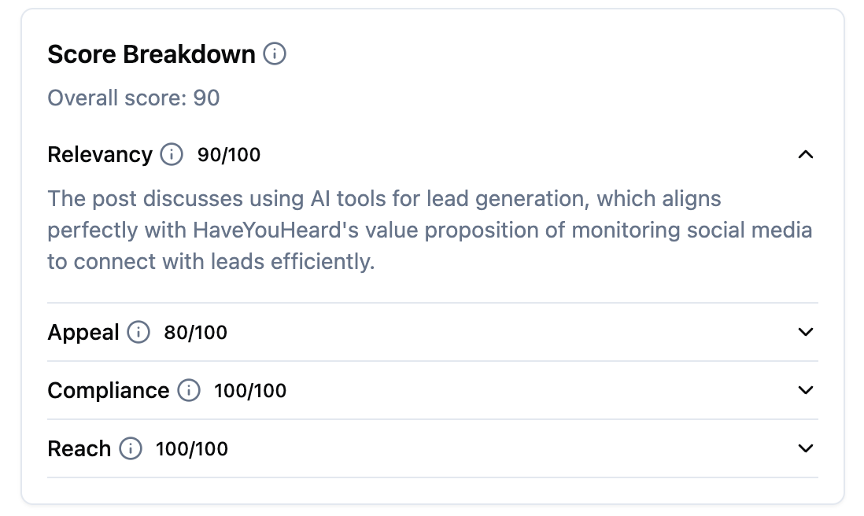Click the info icon beside Relevancy

click(172, 154)
